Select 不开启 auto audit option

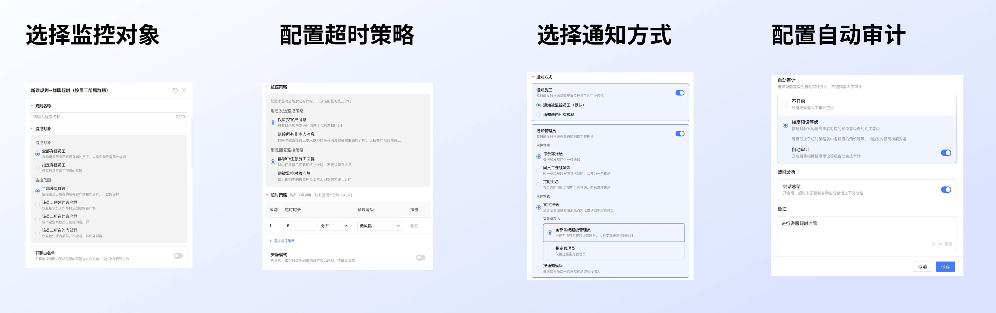point(785,105)
